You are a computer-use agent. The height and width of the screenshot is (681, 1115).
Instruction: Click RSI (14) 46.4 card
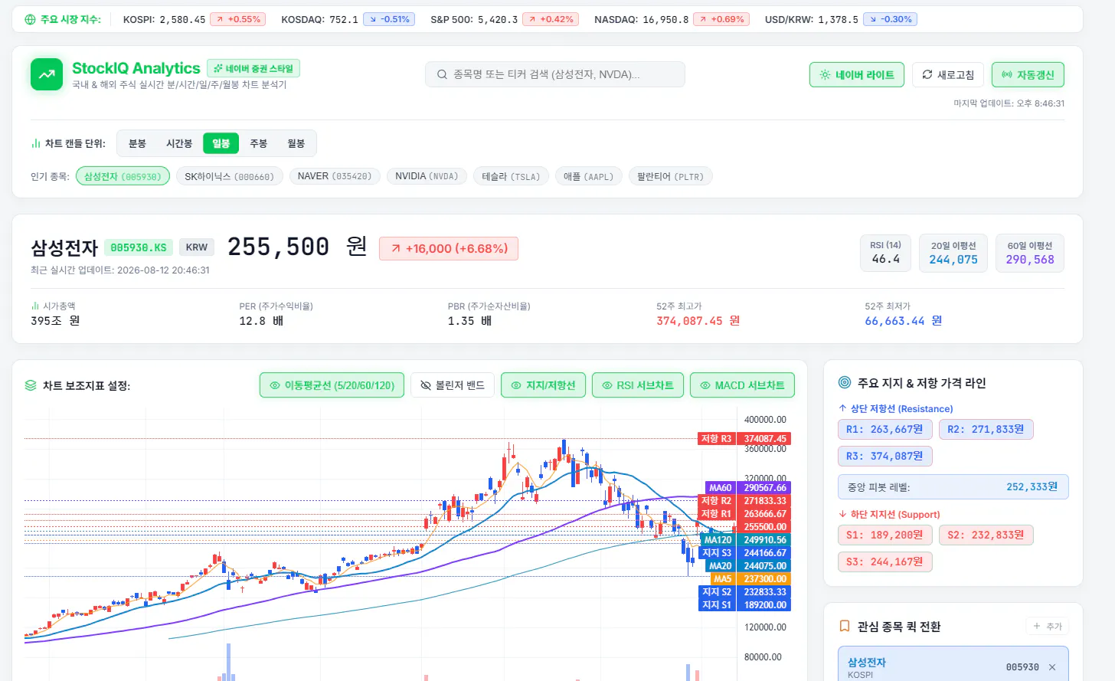886,253
